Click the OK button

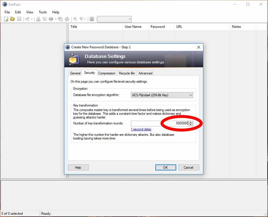[x=166, y=167]
